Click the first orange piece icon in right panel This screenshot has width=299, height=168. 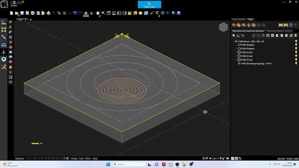click(234, 25)
